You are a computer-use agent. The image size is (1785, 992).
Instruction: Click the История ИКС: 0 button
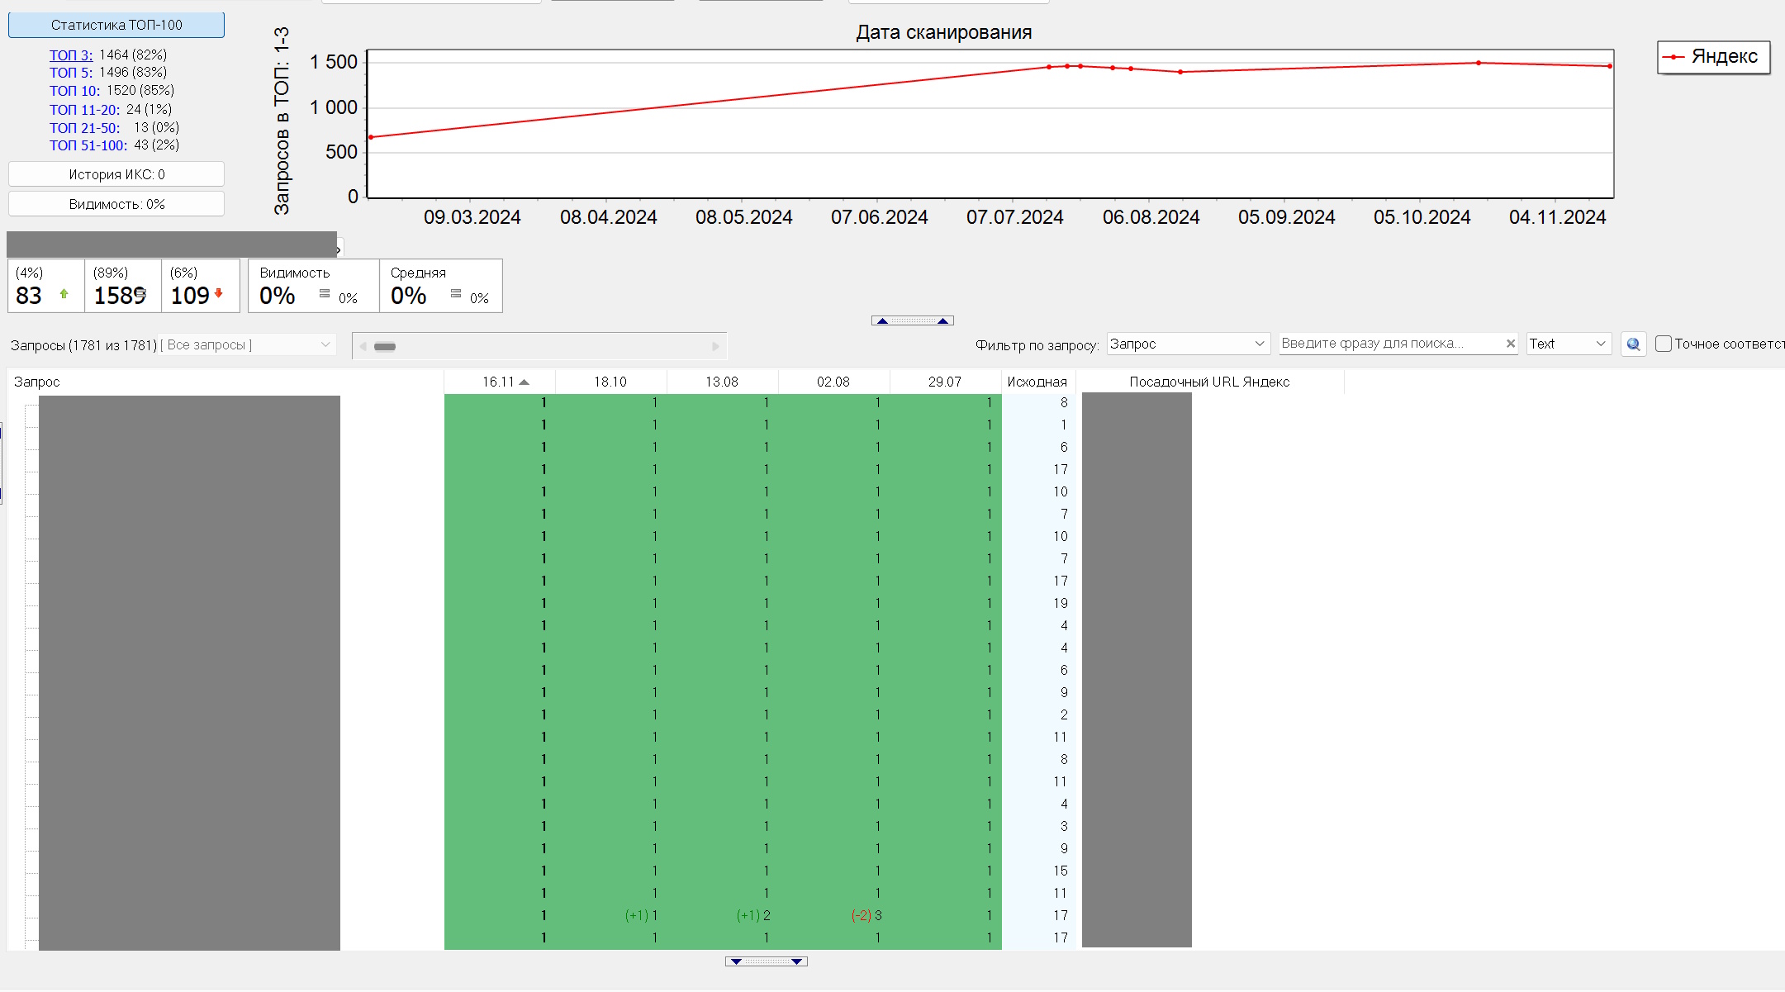tap(116, 174)
